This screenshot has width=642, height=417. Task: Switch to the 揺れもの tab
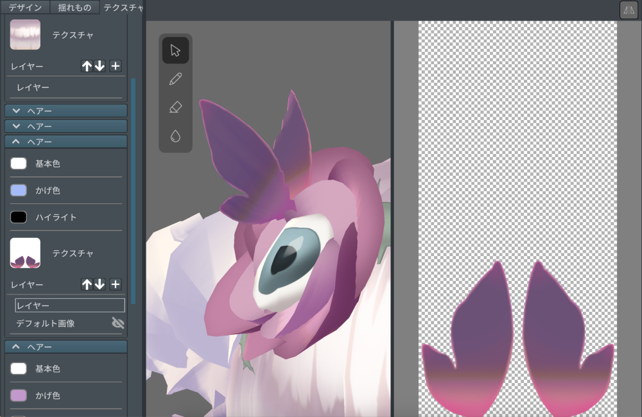point(74,7)
